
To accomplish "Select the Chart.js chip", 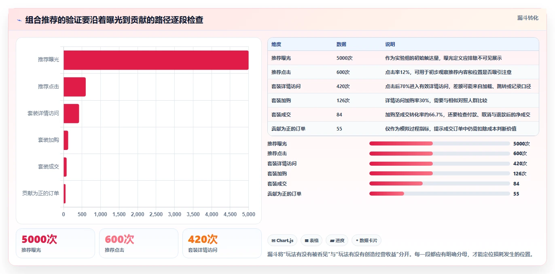I will 282,240.
